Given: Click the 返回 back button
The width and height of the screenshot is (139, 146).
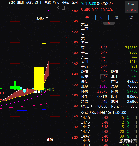Looking at the screenshot, I should pyautogui.click(x=74, y=2).
